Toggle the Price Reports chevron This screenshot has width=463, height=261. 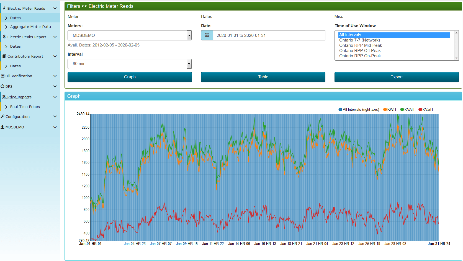(x=55, y=97)
